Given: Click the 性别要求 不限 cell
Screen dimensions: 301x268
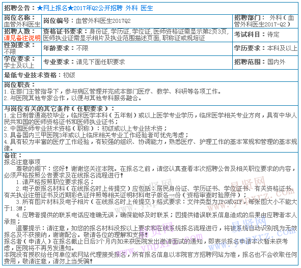Looking at the screenshot, I should (22, 49).
